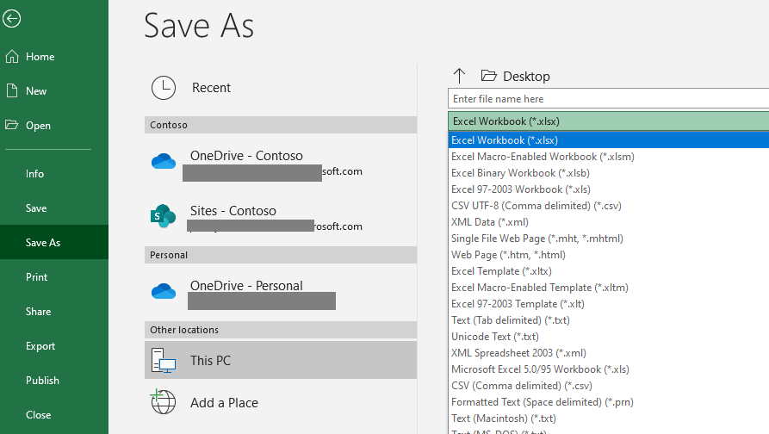The height and width of the screenshot is (434, 769).
Task: Select the Sites - Contoso location name
Action: coord(233,210)
